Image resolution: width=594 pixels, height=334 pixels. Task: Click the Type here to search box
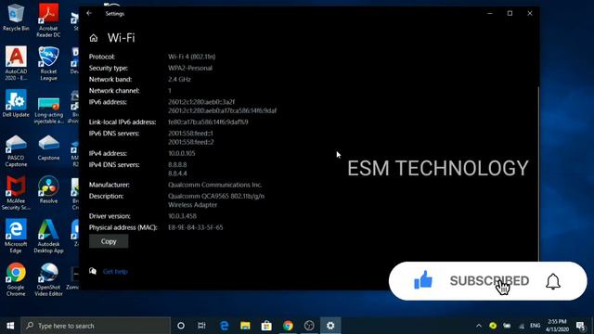tap(96, 326)
